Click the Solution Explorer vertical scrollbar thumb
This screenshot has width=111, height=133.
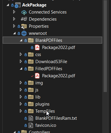pyautogui.click(x=105, y=46)
